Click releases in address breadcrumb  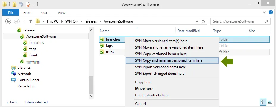pos(91,21)
